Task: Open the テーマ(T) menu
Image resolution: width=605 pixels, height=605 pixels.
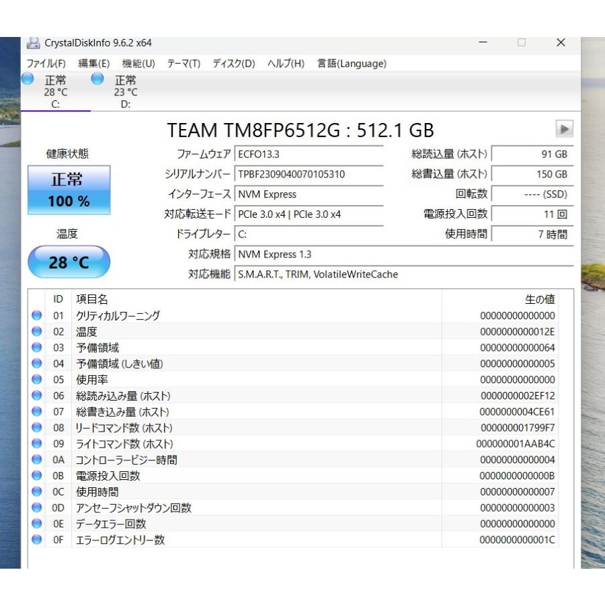Action: (x=184, y=64)
